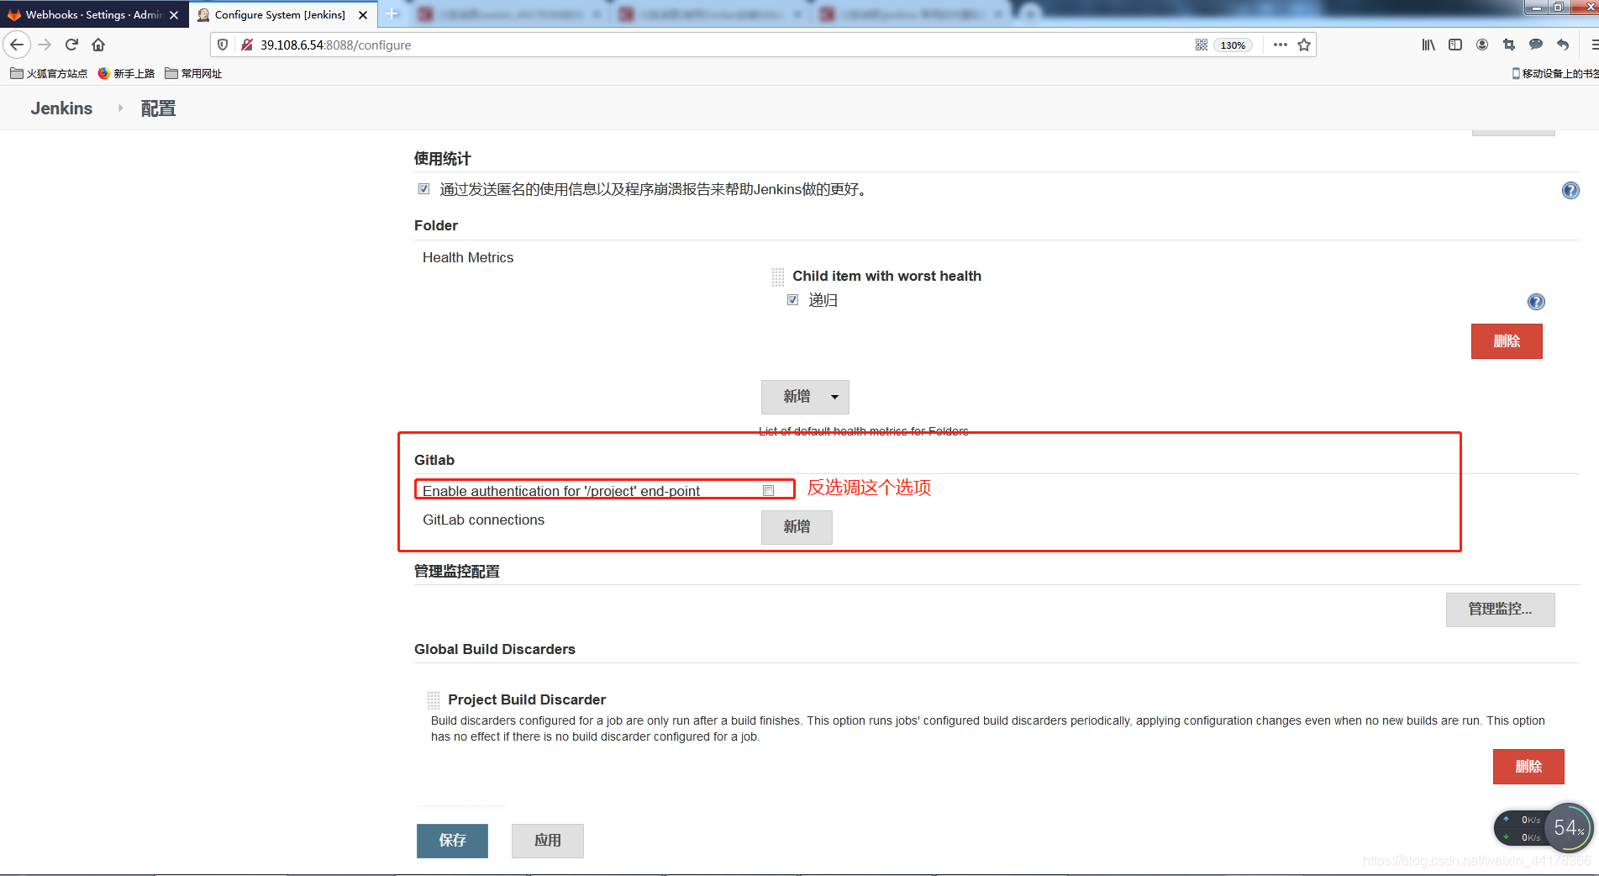The height and width of the screenshot is (876, 1599).
Task: Grab the Project Build Discarder drag handle
Action: 434,700
